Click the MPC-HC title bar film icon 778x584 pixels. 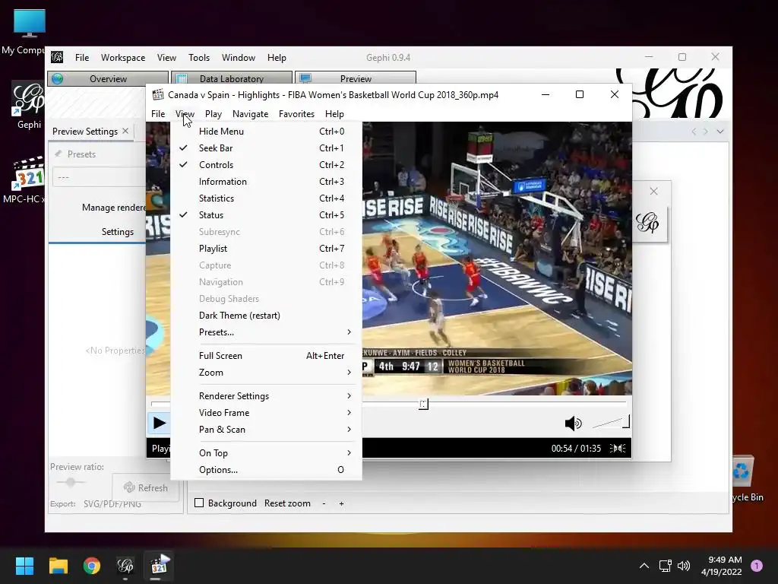[158, 95]
